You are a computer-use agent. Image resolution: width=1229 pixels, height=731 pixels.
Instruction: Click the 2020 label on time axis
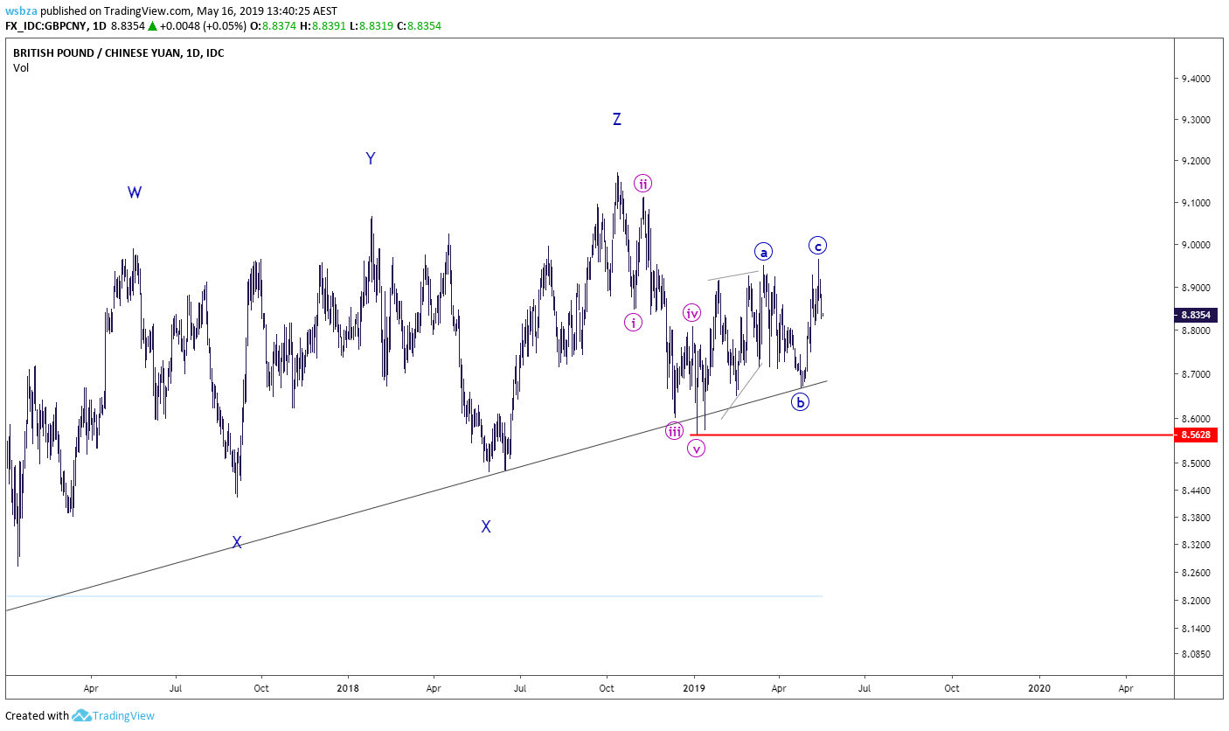coord(1040,688)
